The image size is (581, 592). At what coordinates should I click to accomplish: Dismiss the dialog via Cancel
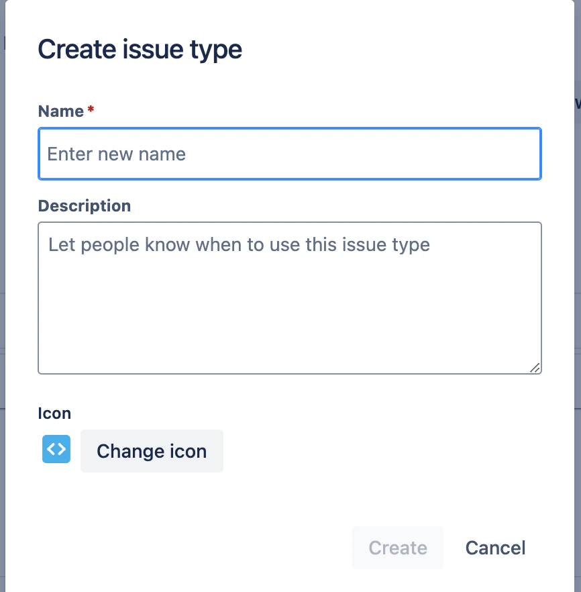495,548
